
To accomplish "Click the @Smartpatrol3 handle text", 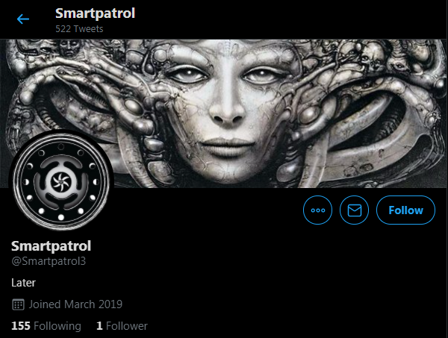I will coord(49,261).
